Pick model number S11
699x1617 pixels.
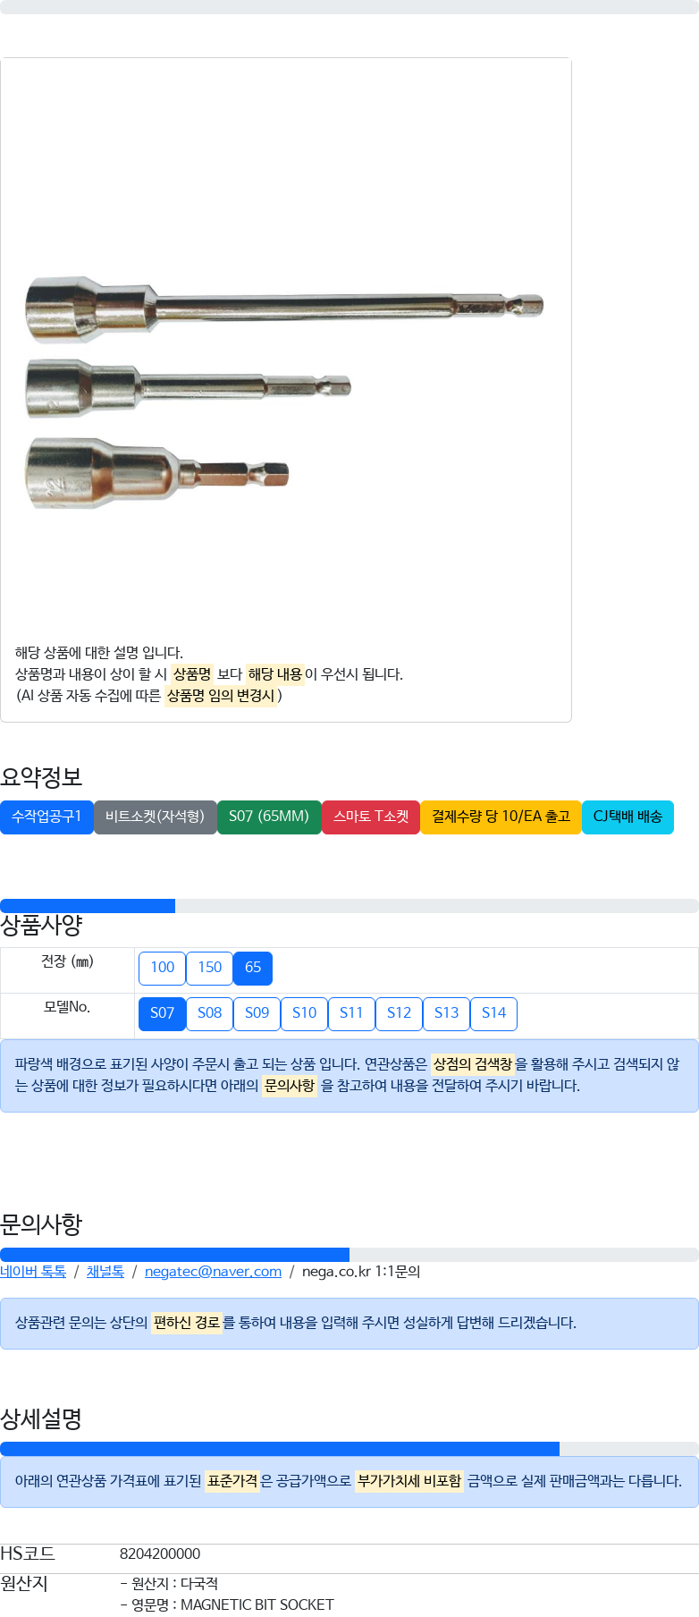click(351, 1013)
